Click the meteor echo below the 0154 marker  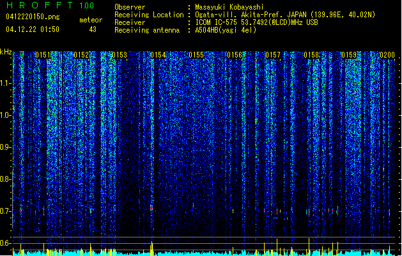[x=151, y=207]
